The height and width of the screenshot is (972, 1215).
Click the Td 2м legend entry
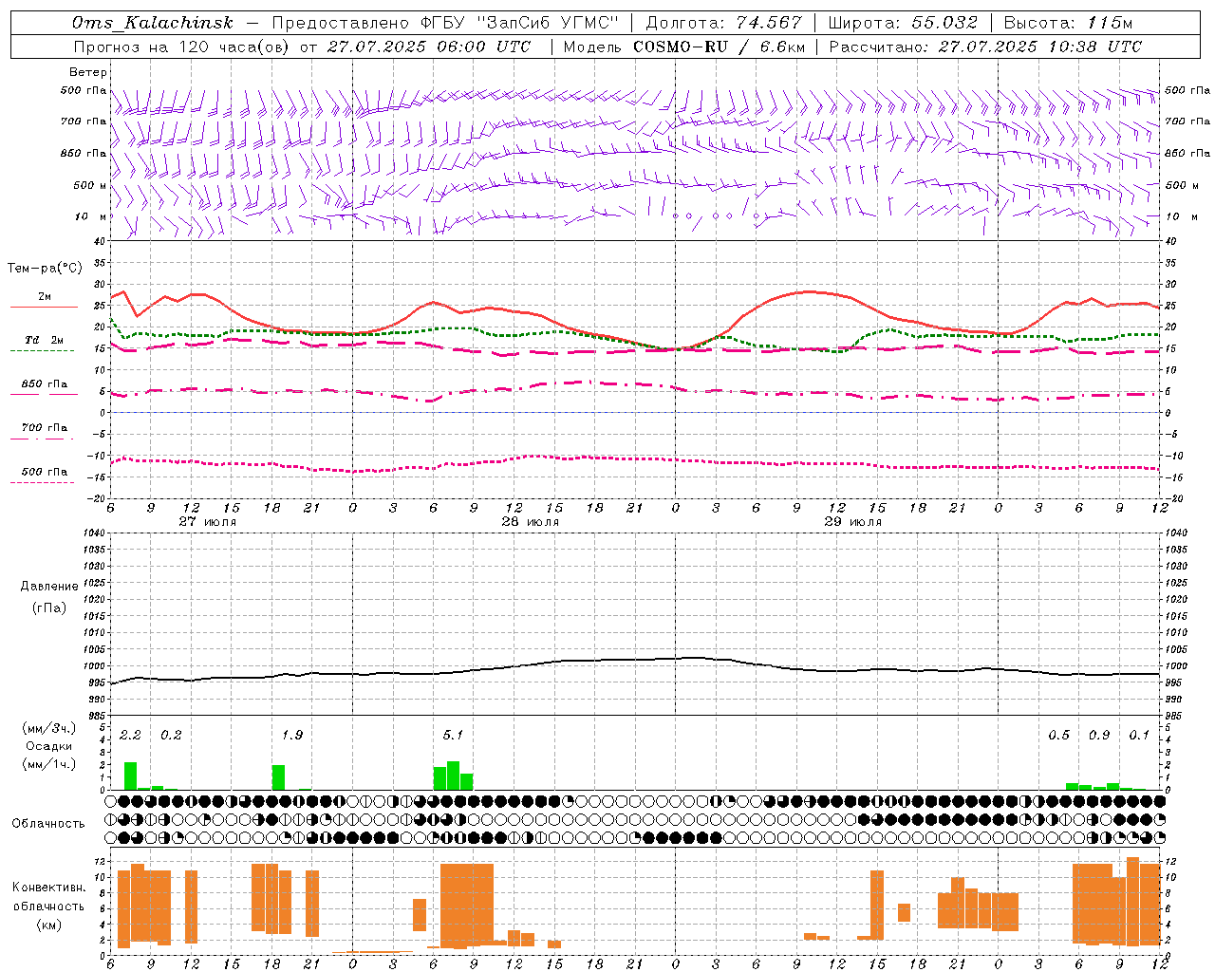pos(45,340)
